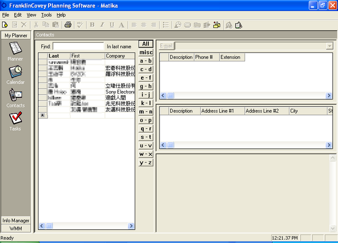
Task: Expand the E-mail dropdown arrow
Action: [x=330, y=46]
